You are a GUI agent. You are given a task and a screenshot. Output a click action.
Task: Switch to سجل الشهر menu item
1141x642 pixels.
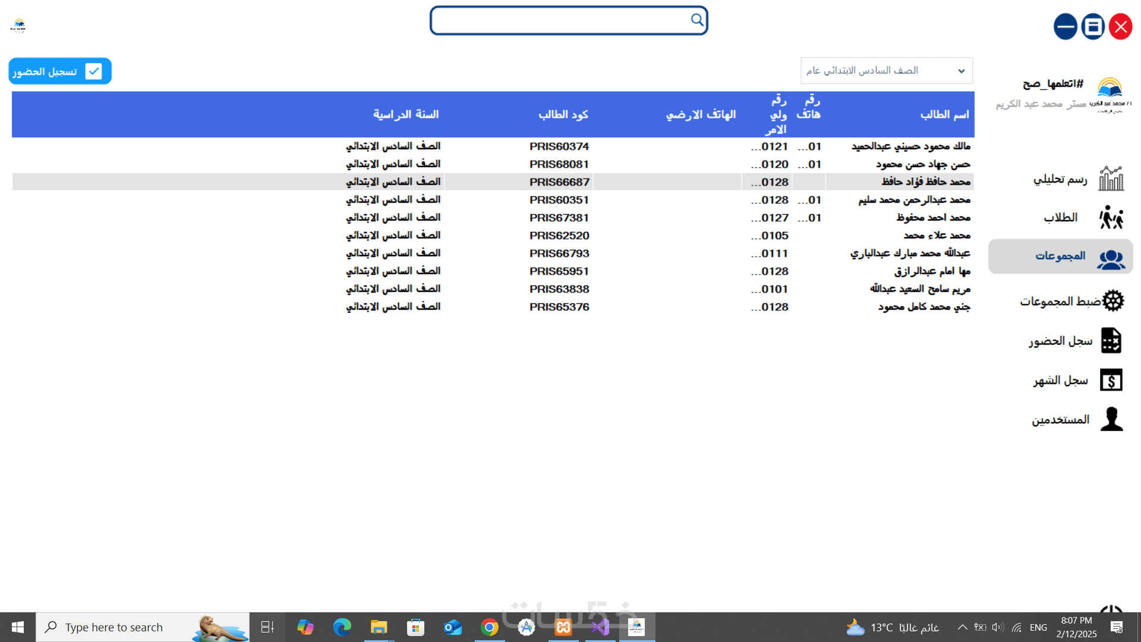point(1060,380)
